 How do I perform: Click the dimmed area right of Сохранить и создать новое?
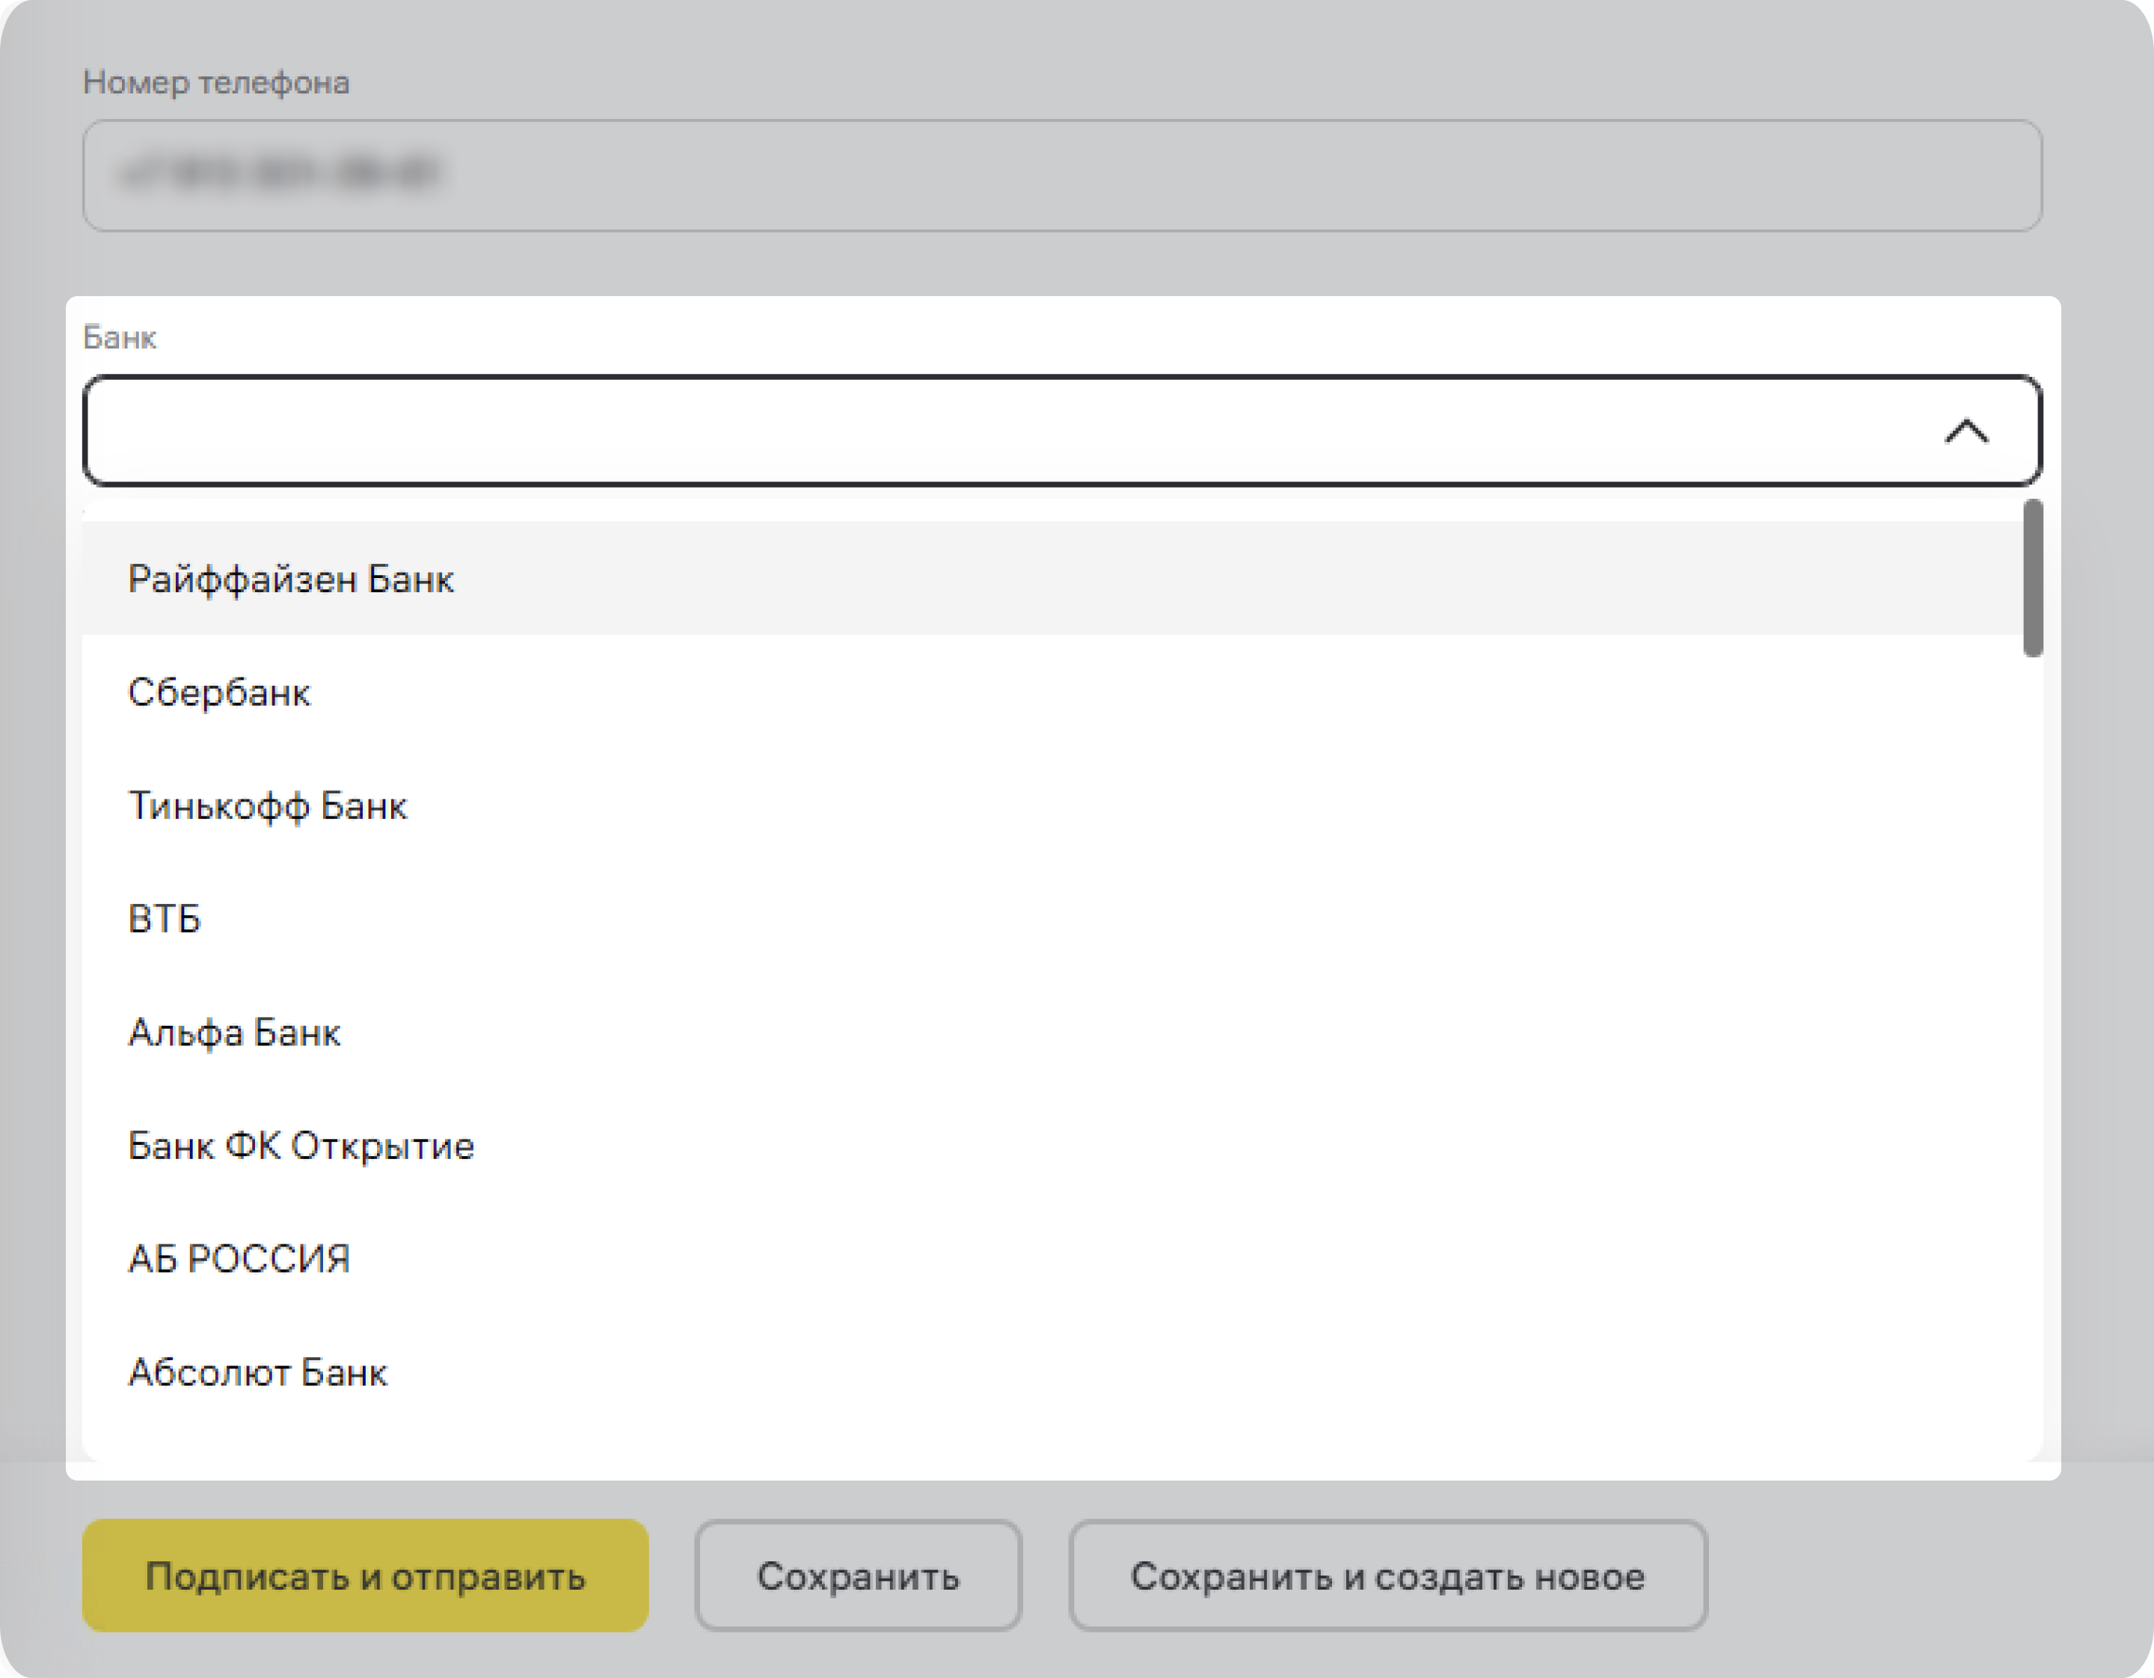click(1923, 1576)
